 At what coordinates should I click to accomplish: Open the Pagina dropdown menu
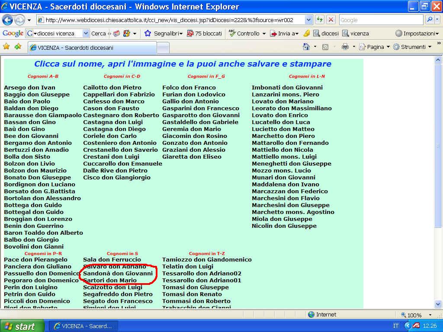(375, 47)
